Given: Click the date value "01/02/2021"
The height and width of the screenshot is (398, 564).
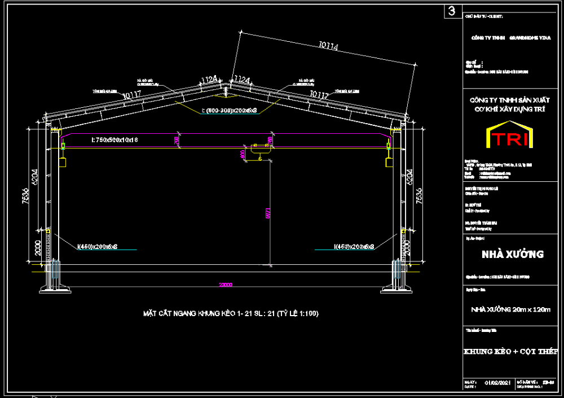Looking at the screenshot, I should 497,383.
